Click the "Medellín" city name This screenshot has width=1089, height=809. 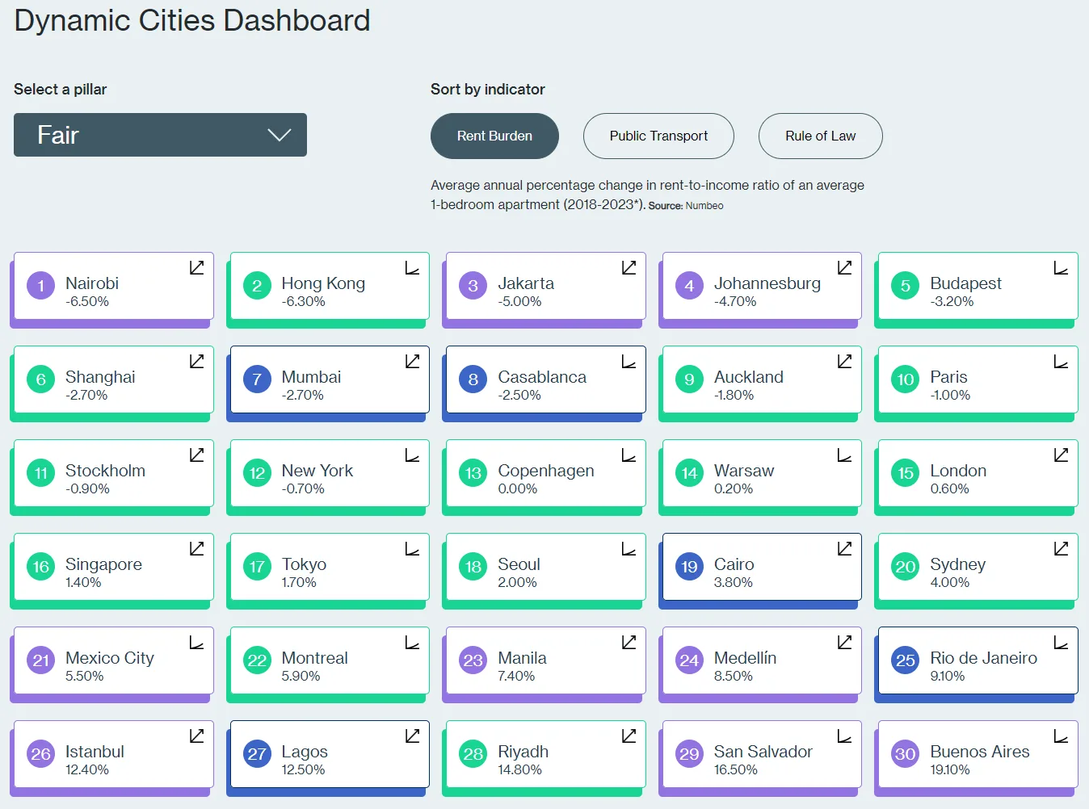(745, 658)
